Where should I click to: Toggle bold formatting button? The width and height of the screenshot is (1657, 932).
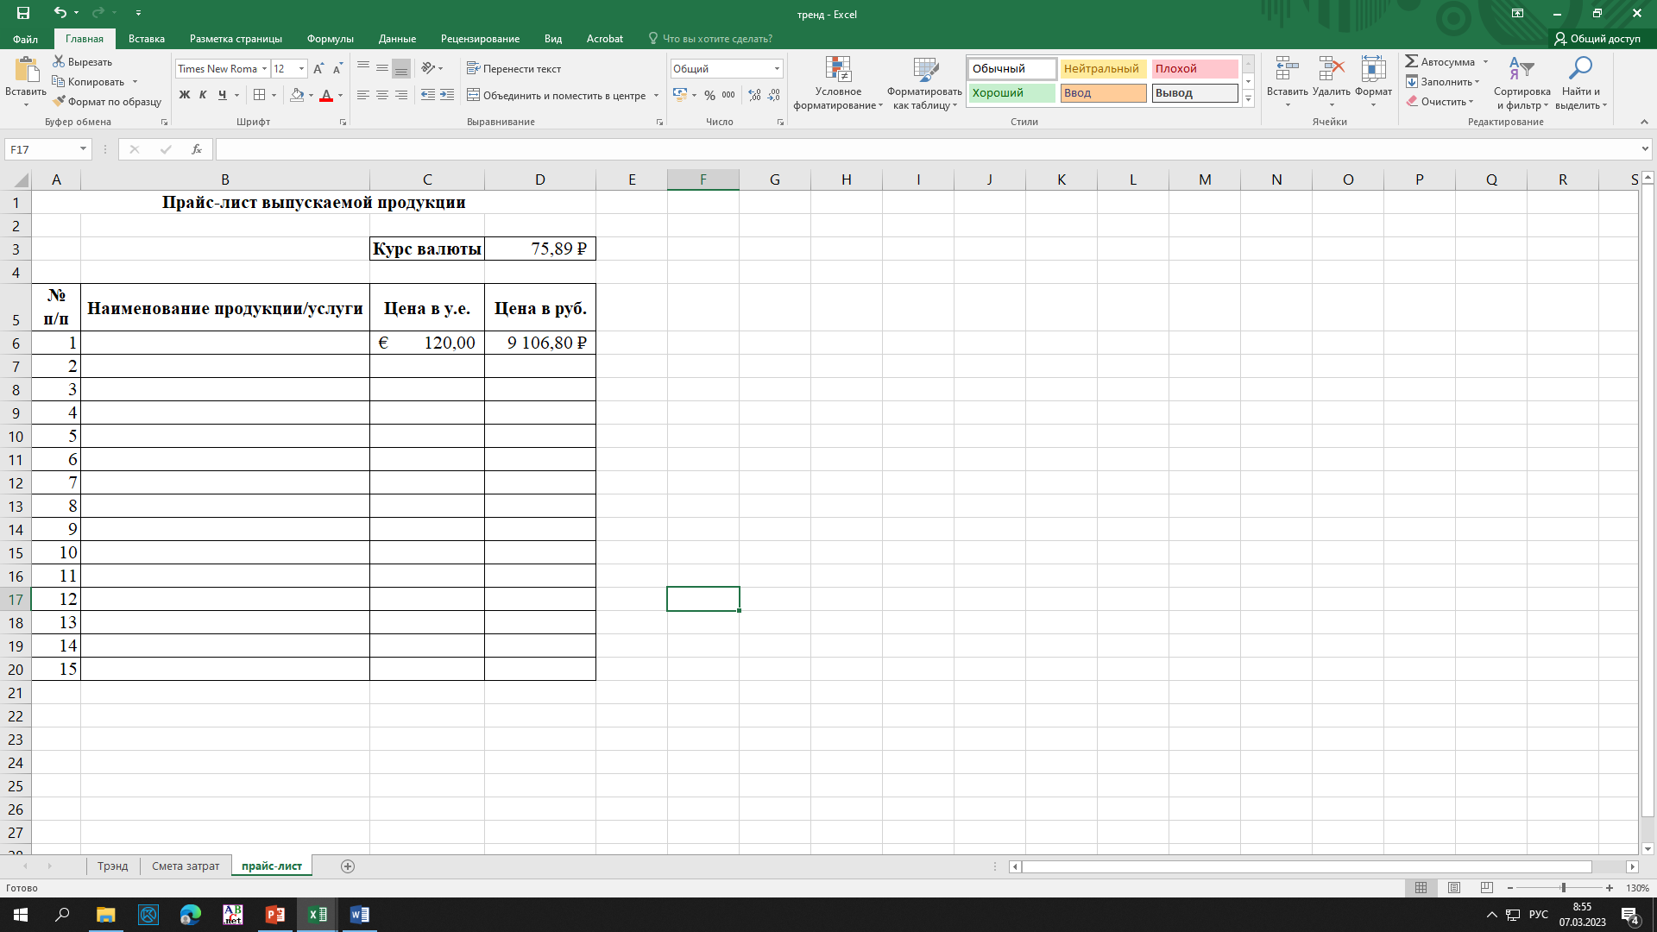pyautogui.click(x=185, y=95)
